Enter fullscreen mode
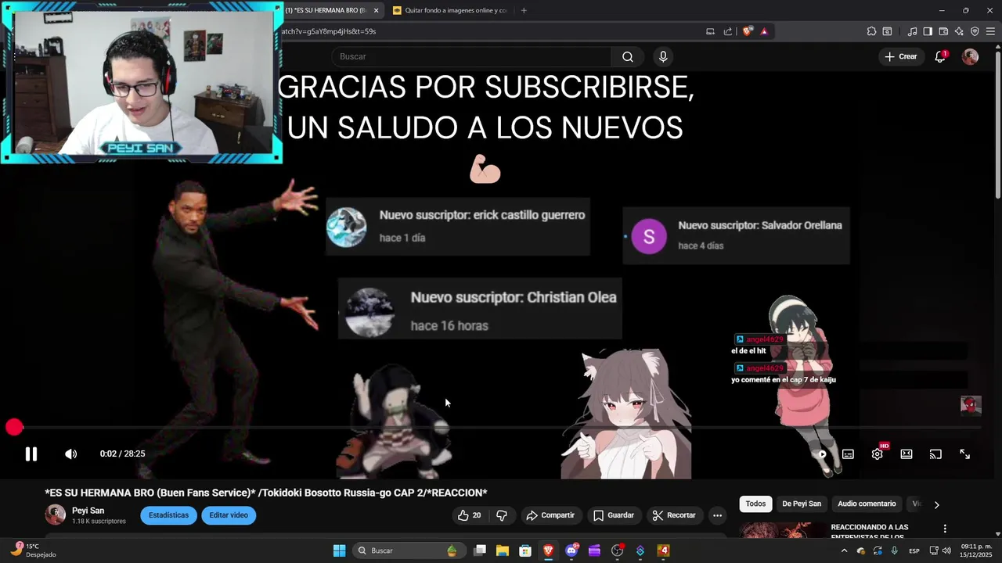1002x563 pixels. (965, 454)
